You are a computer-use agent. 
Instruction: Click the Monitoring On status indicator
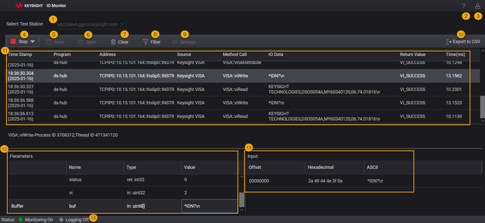point(36,220)
